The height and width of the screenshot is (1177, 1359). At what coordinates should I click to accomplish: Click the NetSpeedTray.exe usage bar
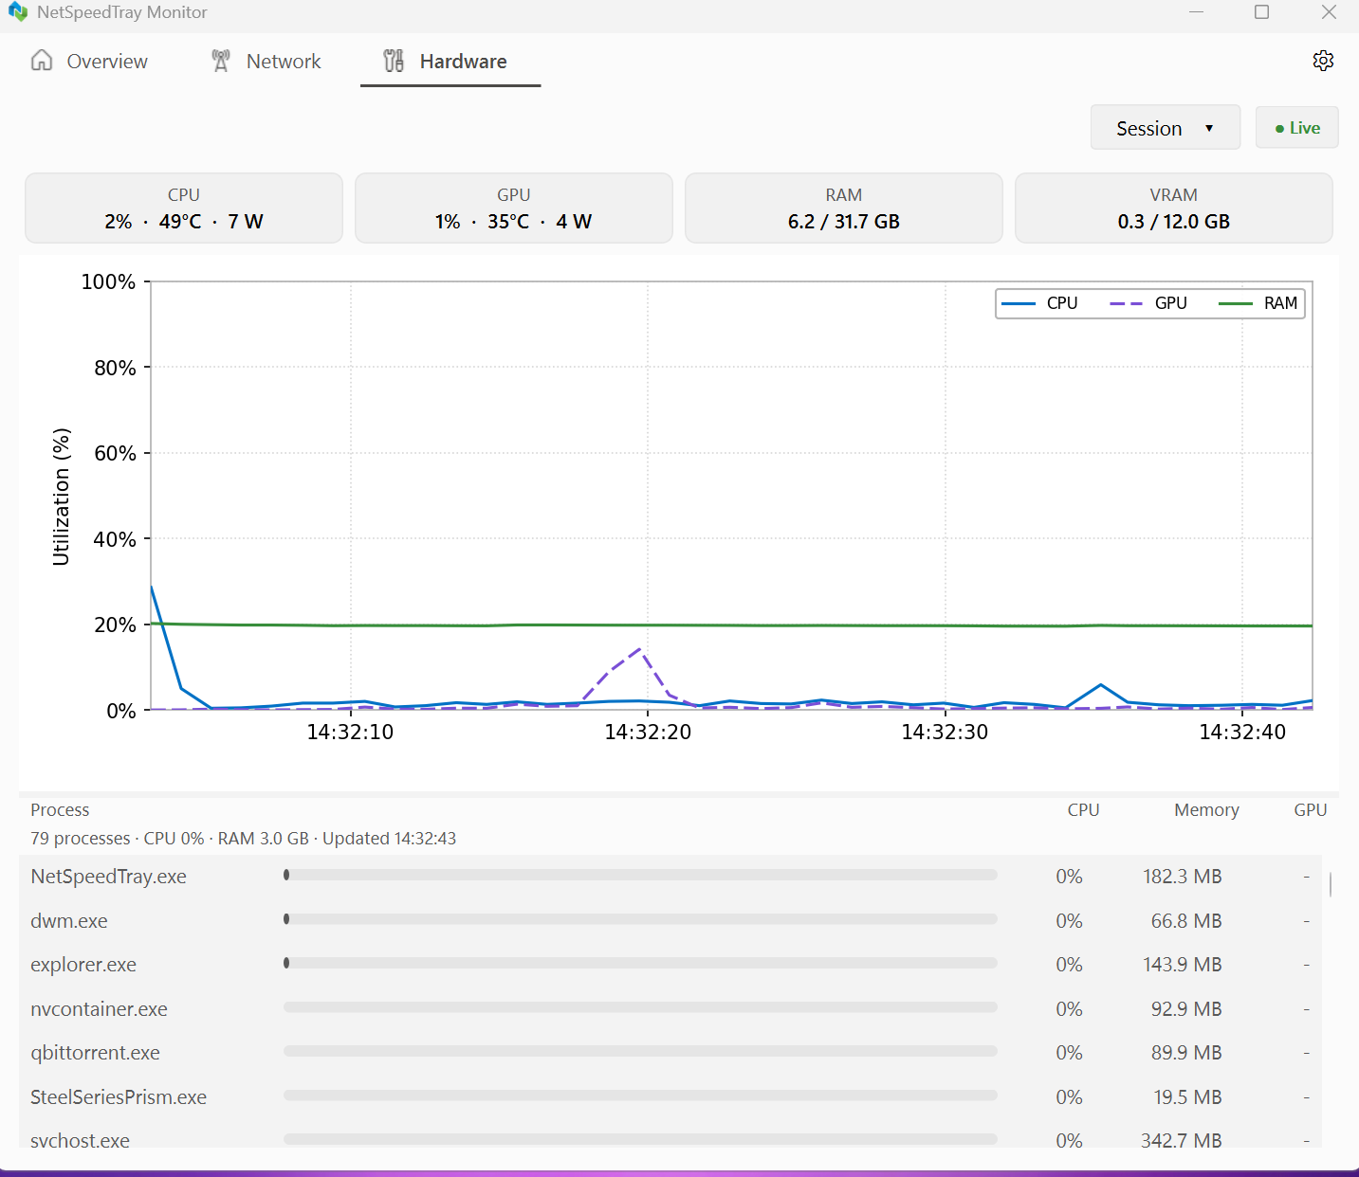tap(640, 876)
